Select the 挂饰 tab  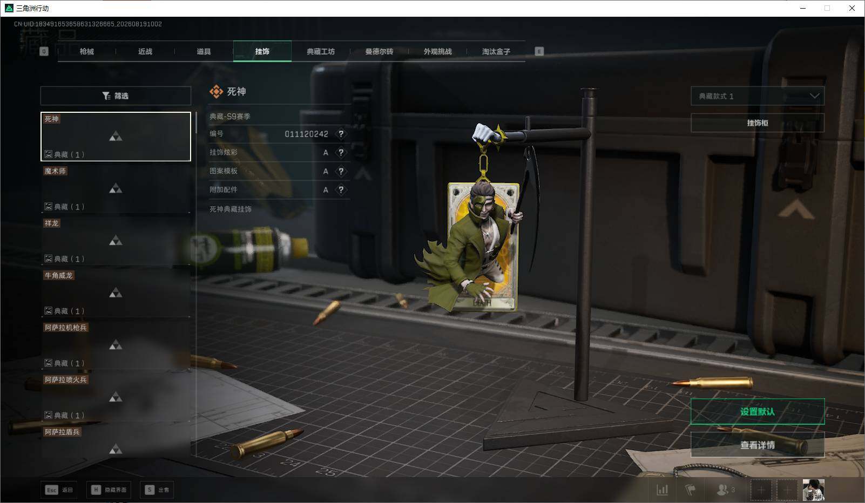[262, 51]
